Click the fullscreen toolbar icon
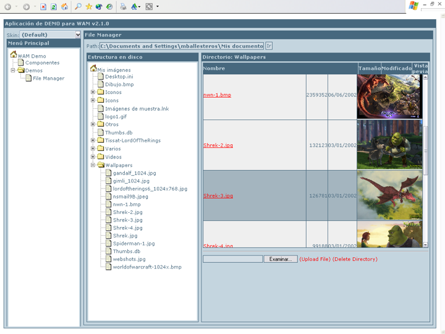The height and width of the screenshot is (334, 445). [x=149, y=6]
